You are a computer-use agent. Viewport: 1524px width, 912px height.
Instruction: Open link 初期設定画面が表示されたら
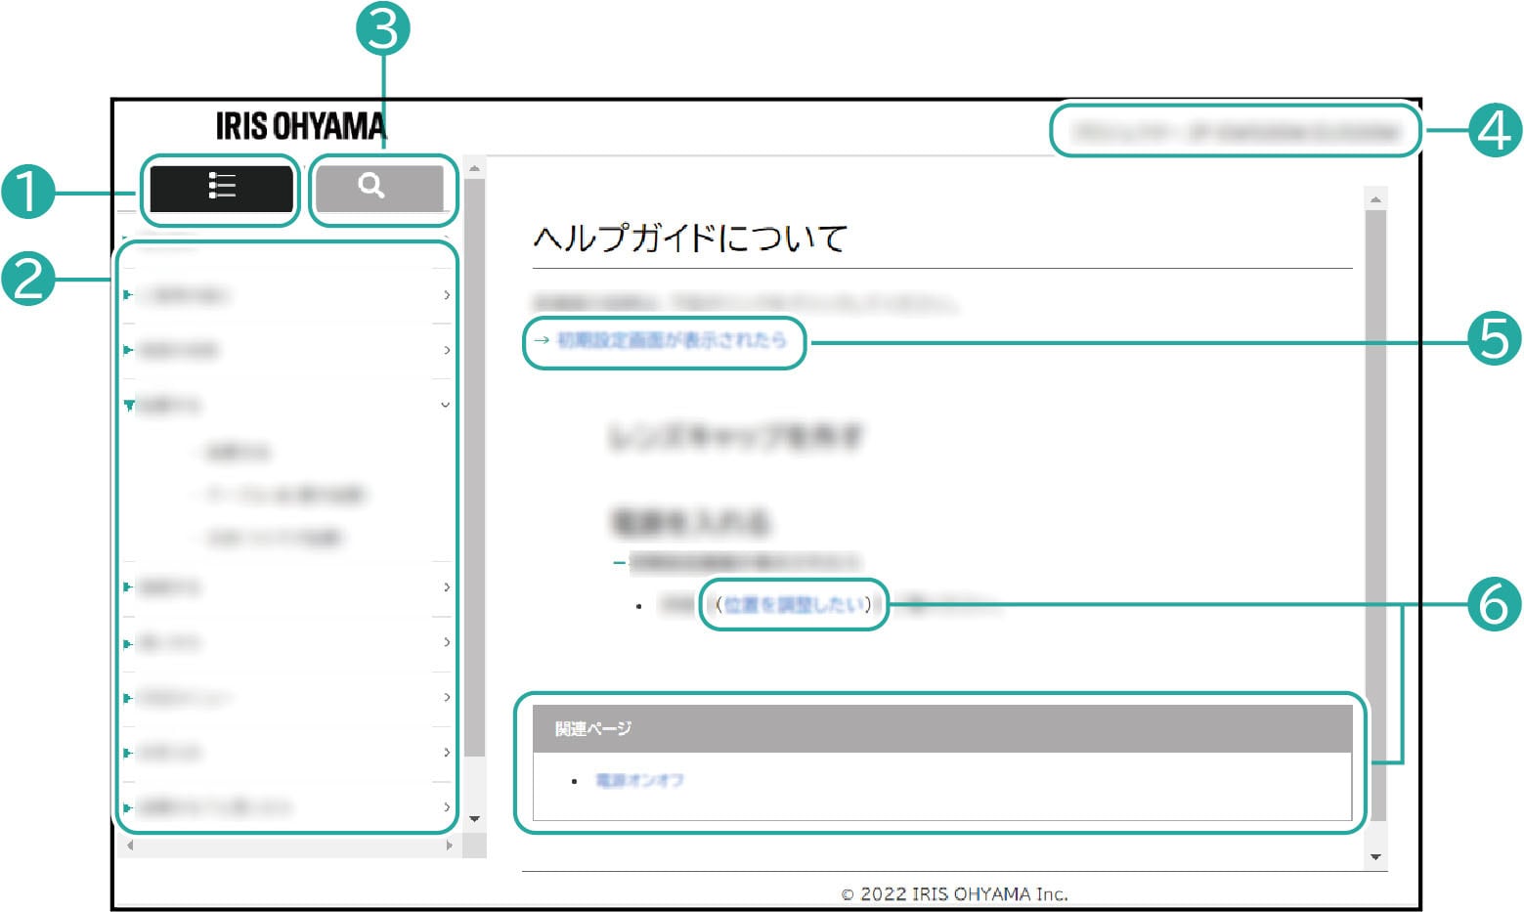pyautogui.click(x=671, y=340)
